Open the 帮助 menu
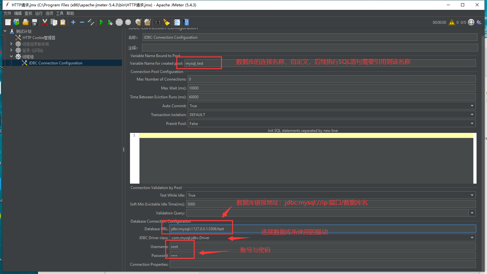This screenshot has height=274, width=487. click(x=70, y=13)
